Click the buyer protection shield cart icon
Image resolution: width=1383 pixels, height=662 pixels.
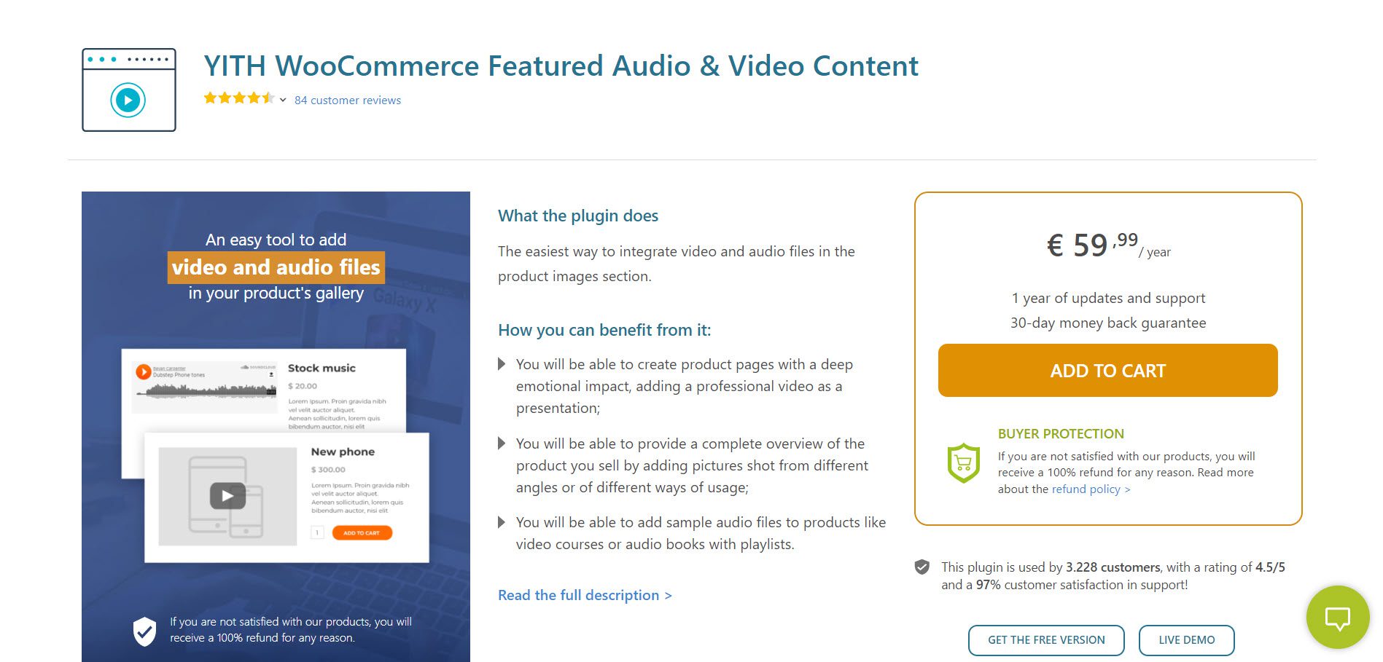963,463
